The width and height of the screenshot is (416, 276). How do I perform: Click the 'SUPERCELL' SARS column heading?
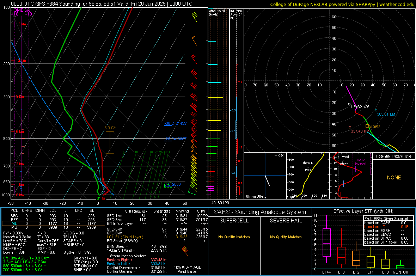tap(234, 221)
